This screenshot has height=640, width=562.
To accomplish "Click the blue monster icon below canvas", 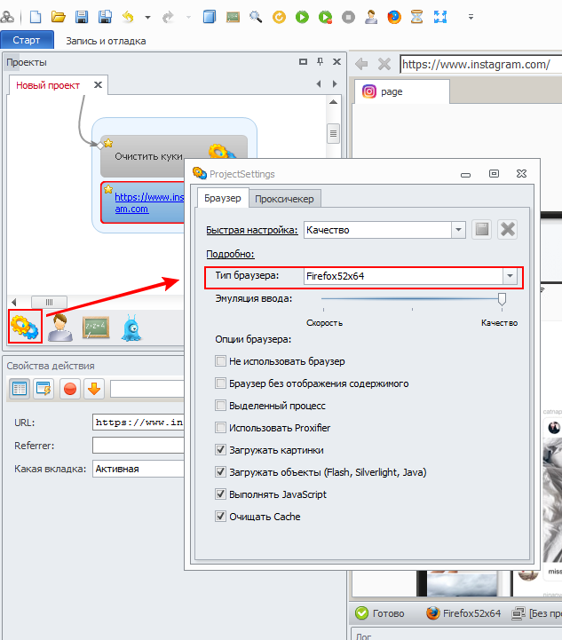I will point(131,328).
